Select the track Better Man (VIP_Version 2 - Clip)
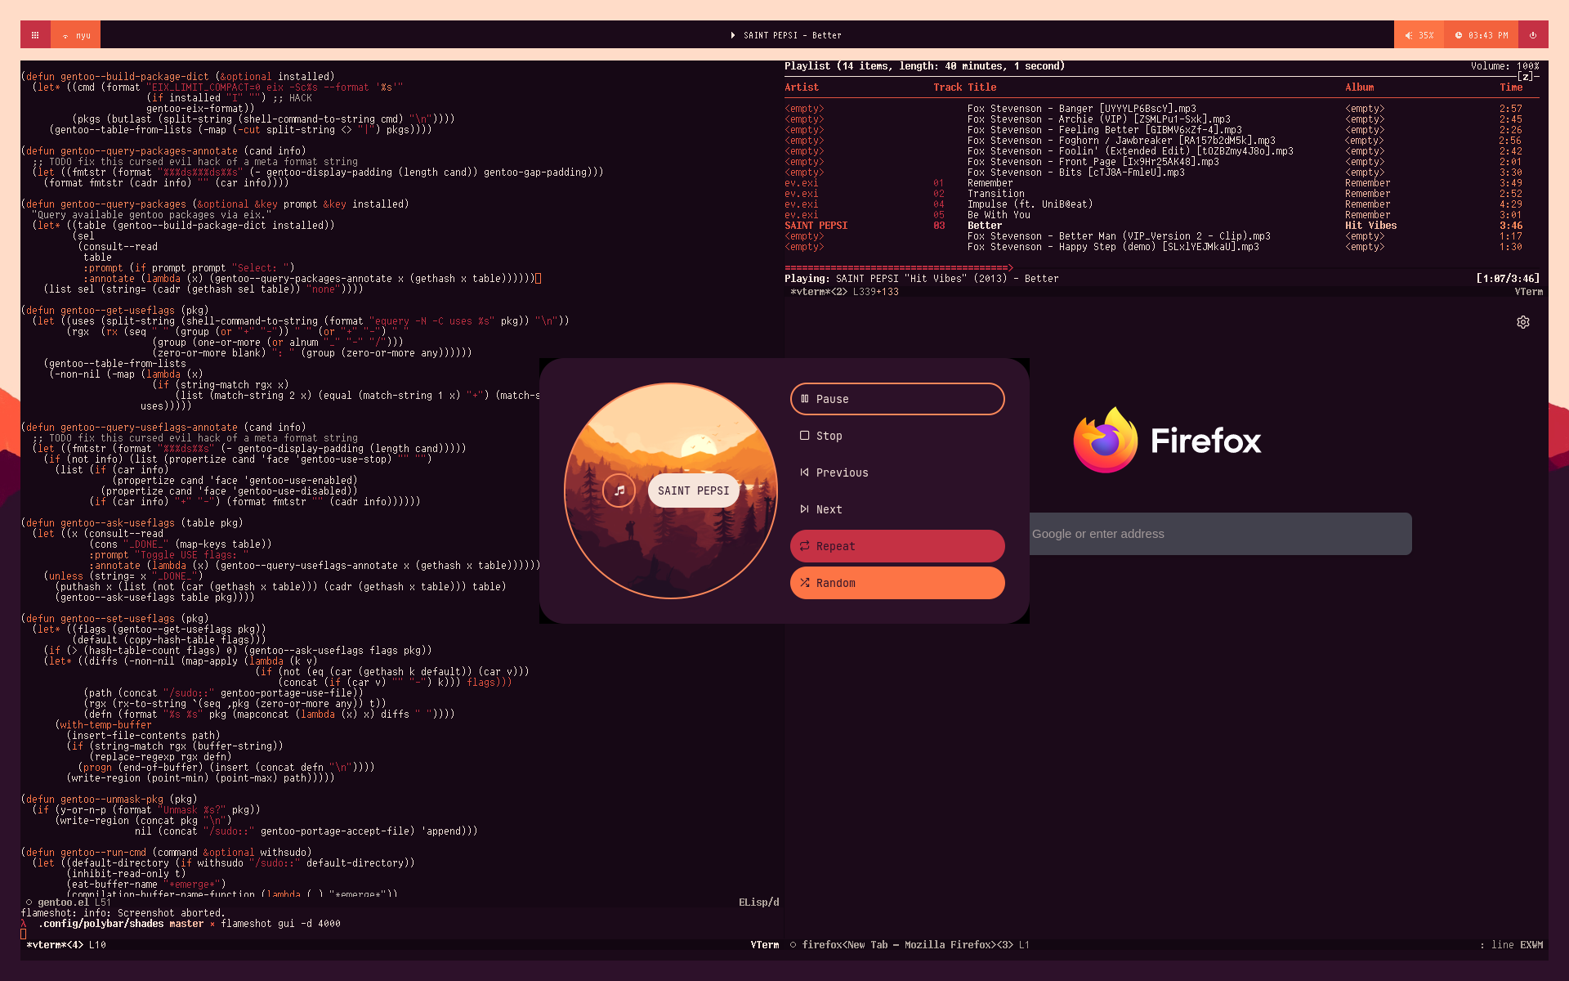 [1162, 236]
